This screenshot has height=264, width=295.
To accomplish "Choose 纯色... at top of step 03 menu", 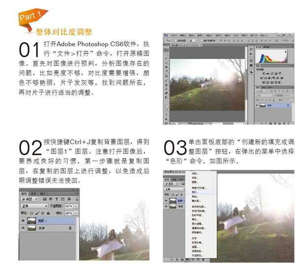I will tap(195, 174).
